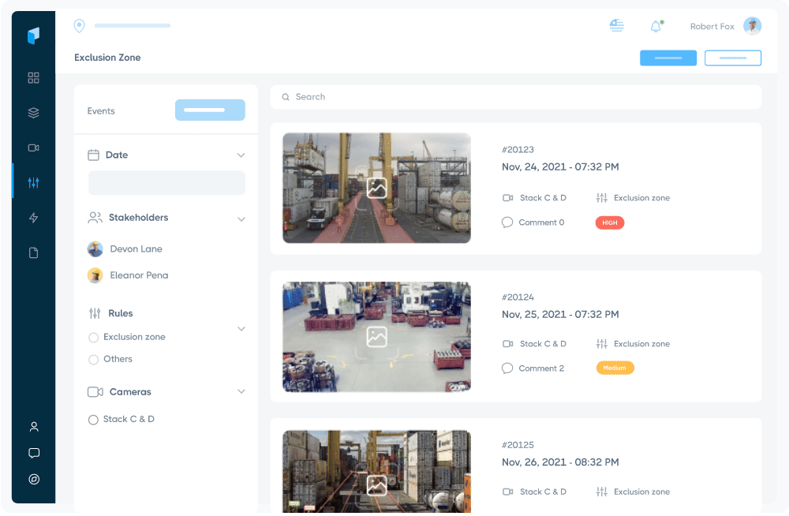This screenshot has width=789, height=516.
Task: Check the Stack C & D camera option
Action: coord(93,419)
